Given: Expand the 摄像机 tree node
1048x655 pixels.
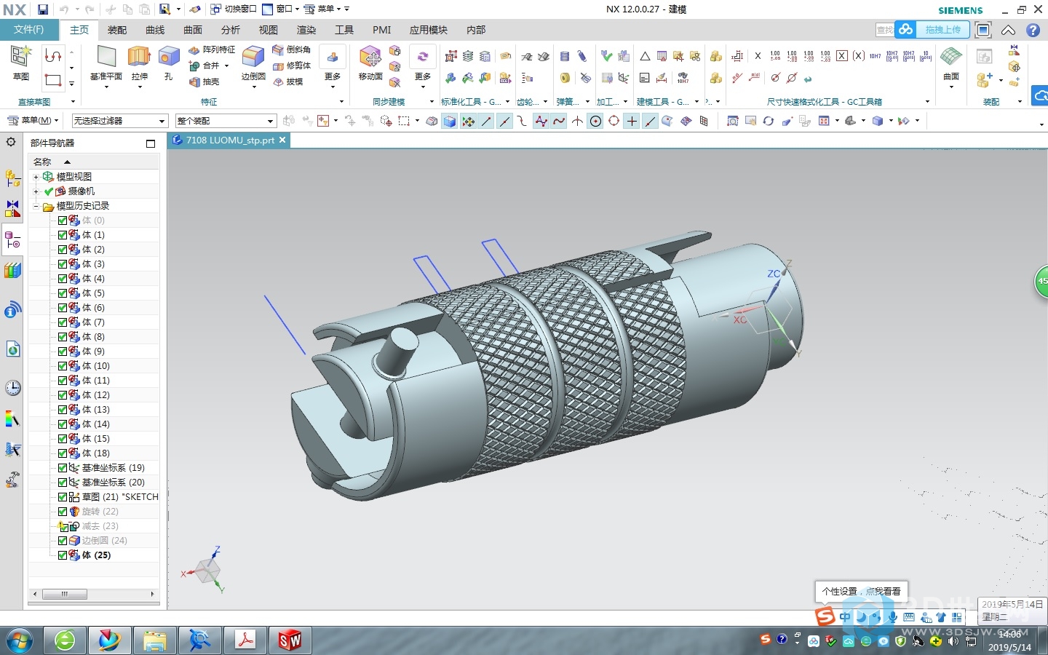Looking at the screenshot, I should pos(36,191).
